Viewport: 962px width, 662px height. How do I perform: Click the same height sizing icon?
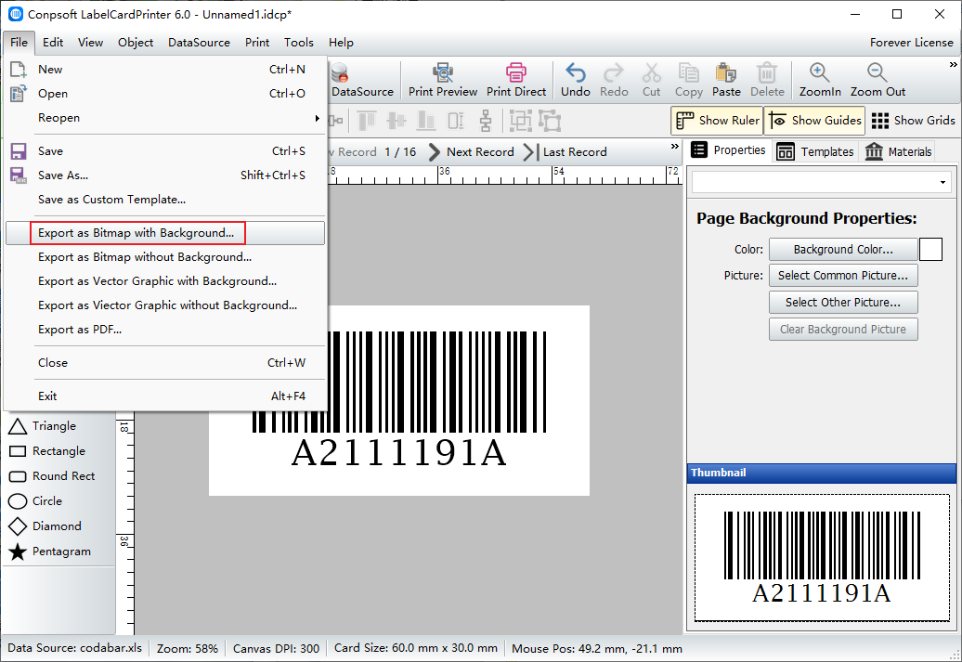click(x=456, y=121)
